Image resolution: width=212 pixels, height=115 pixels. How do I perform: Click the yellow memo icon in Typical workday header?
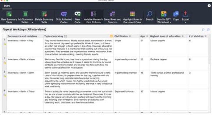111,36
